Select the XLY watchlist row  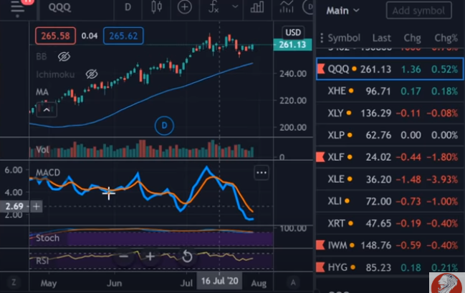(x=390, y=113)
